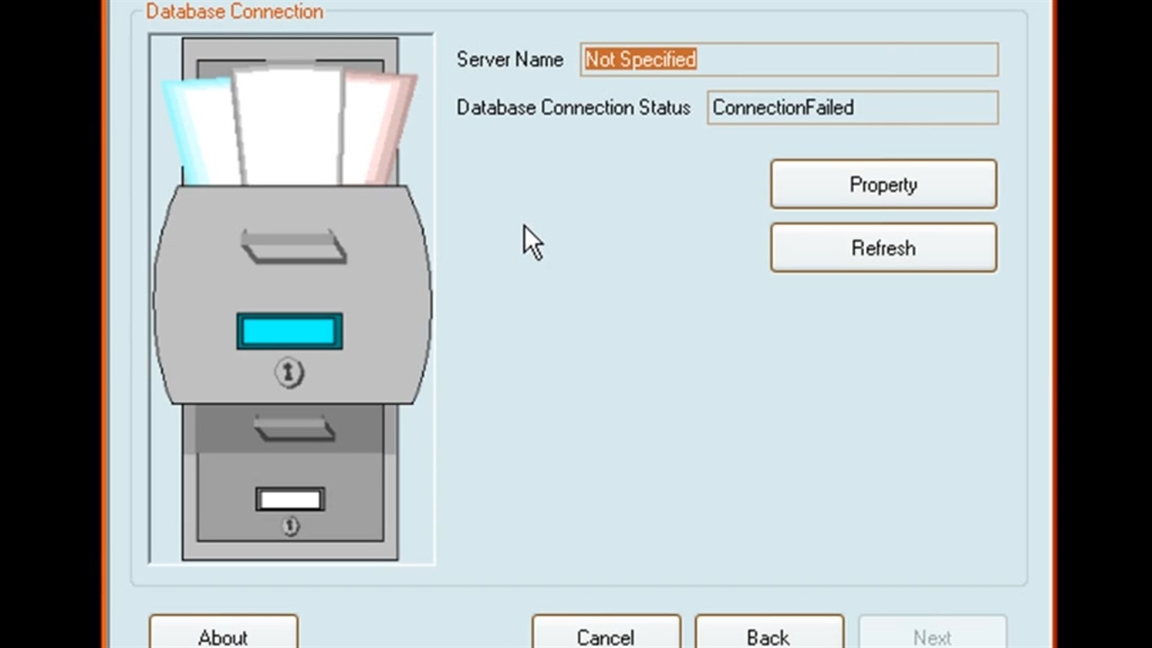Click the bottom drawer handle
Screen dimensions: 1152x648
pos(293,429)
